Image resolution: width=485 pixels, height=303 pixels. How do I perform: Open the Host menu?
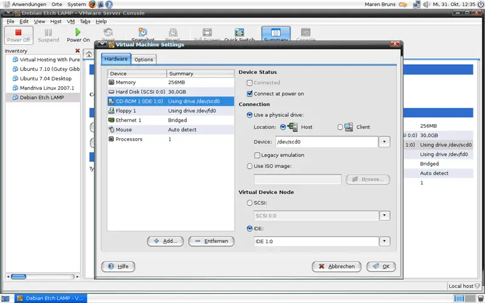(x=56, y=21)
